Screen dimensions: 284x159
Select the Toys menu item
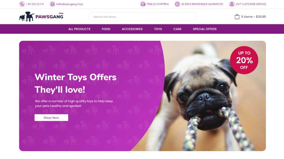tap(158, 29)
